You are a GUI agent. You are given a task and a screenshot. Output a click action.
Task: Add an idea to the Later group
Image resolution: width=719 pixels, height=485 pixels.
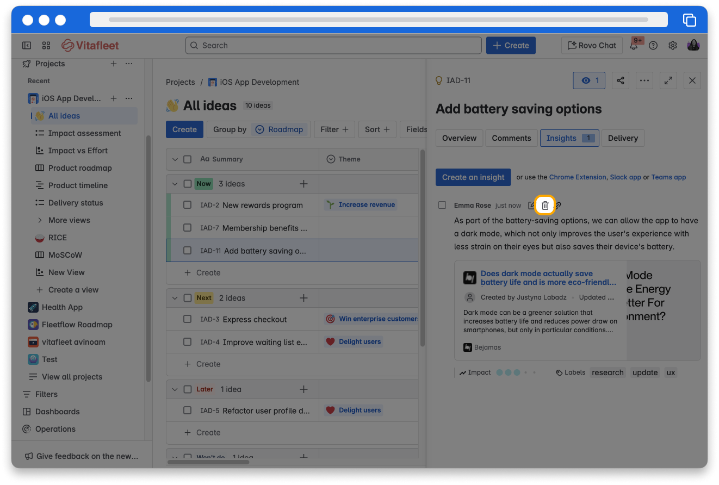pyautogui.click(x=303, y=389)
